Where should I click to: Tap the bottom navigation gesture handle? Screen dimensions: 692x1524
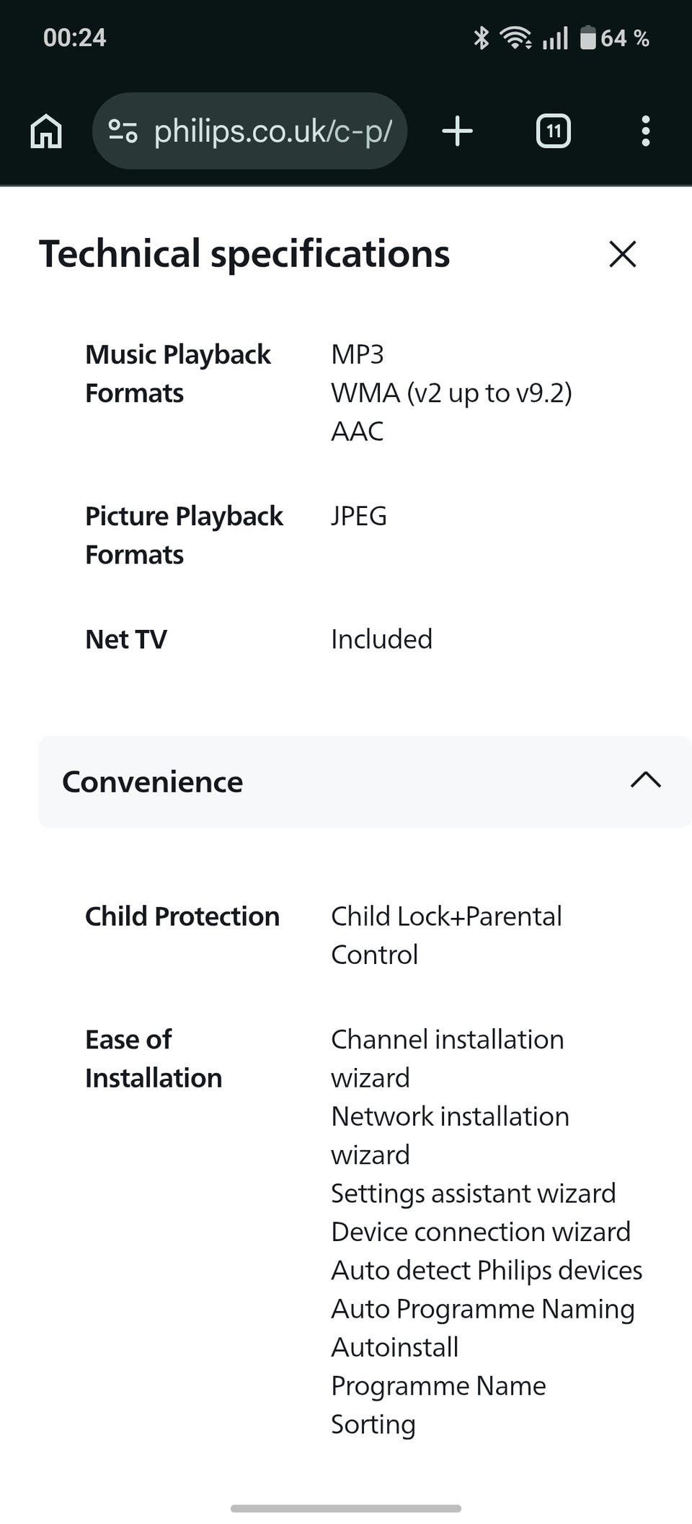coord(346,1508)
